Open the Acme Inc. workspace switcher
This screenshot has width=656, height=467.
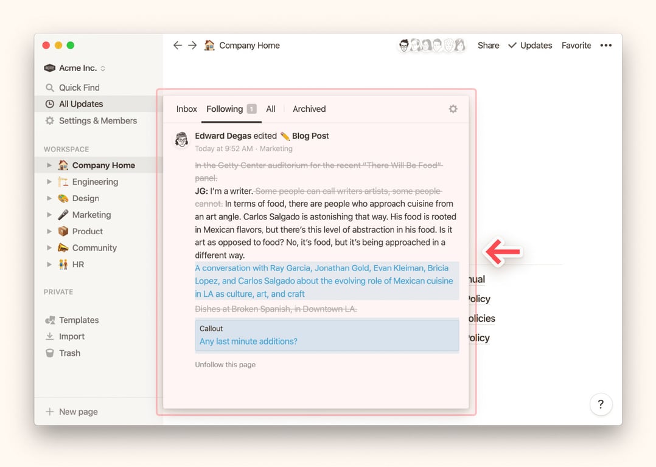click(75, 68)
